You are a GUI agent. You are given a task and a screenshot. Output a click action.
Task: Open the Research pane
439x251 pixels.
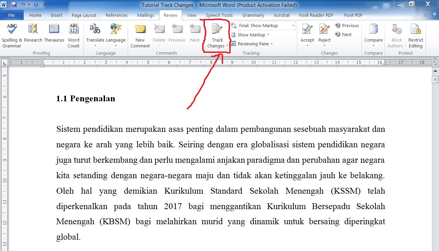point(33,30)
